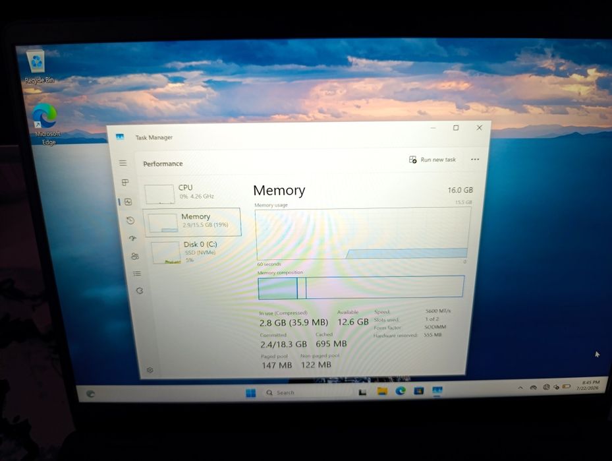Minimize the Task Manager window

point(433,128)
